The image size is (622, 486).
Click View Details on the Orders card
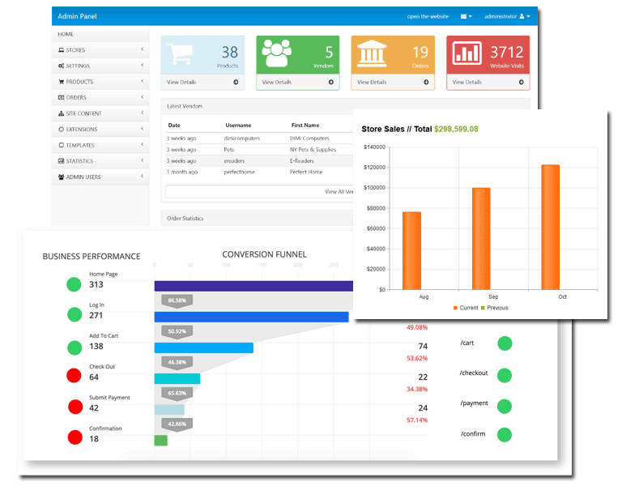[373, 82]
